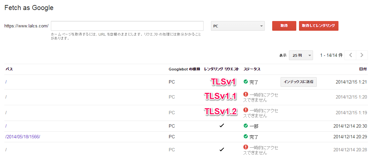Focus the URL path input field
382x157 pixels.
pyautogui.click(x=127, y=26)
